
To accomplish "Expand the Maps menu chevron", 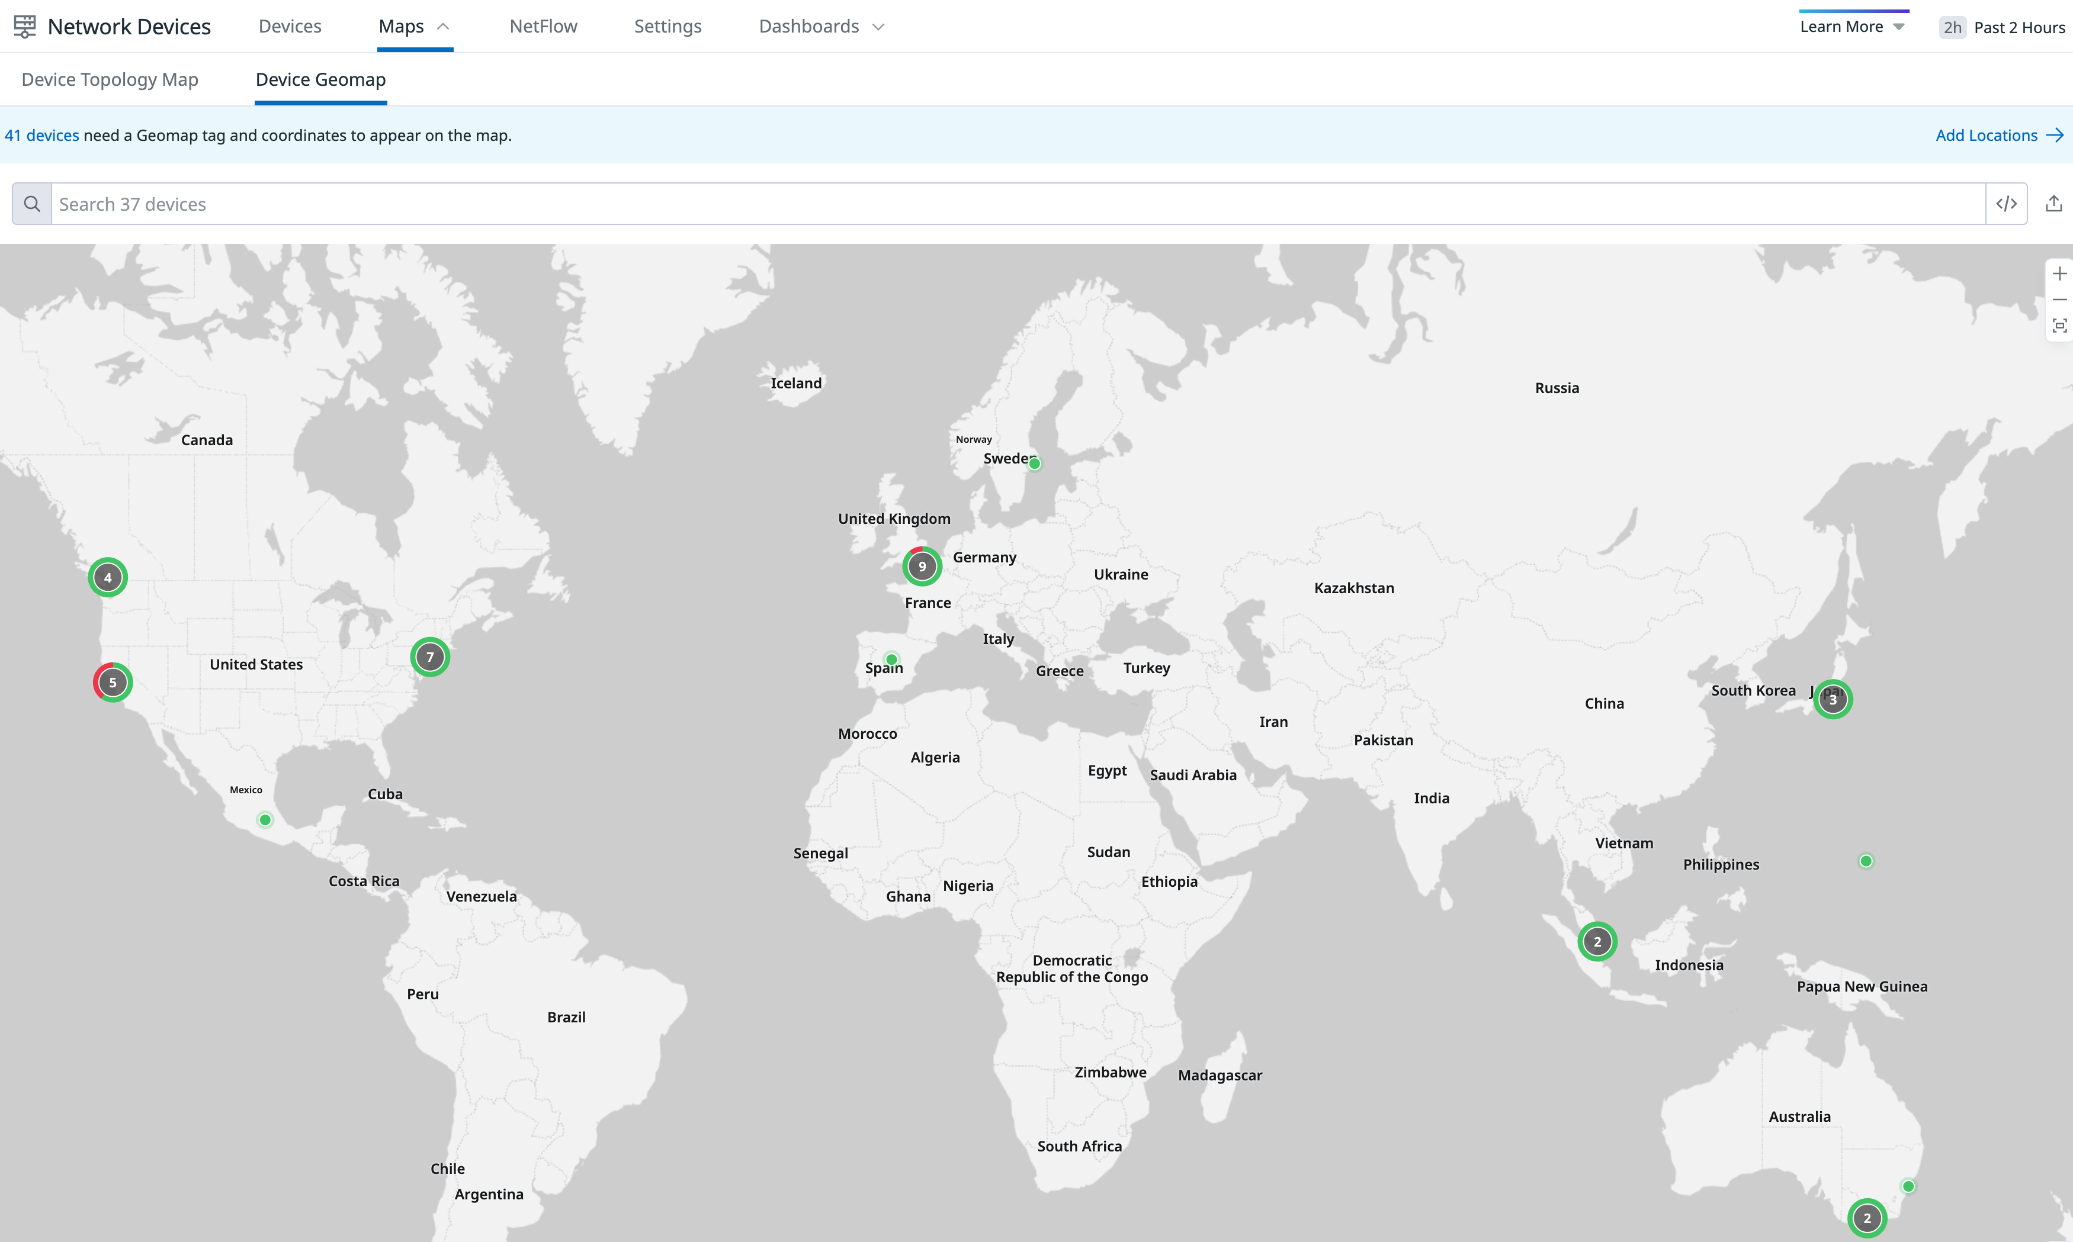I will click(x=443, y=26).
